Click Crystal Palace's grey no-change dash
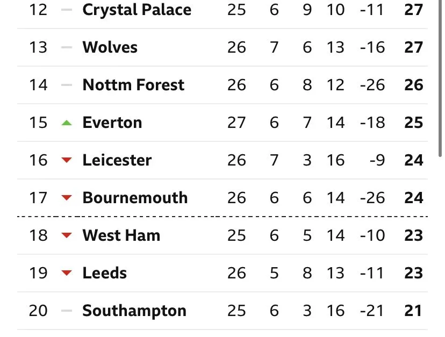The width and height of the screenshot is (445, 337). click(x=67, y=10)
